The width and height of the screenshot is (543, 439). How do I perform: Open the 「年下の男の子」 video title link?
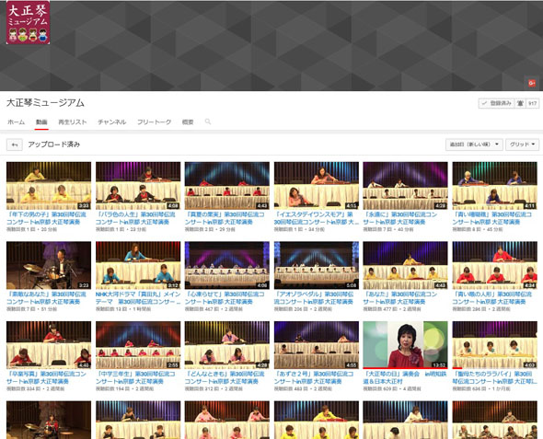pos(46,218)
